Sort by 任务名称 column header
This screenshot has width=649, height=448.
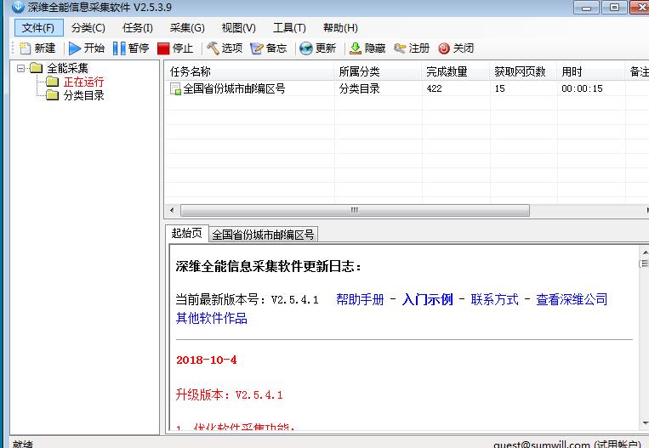tap(248, 71)
